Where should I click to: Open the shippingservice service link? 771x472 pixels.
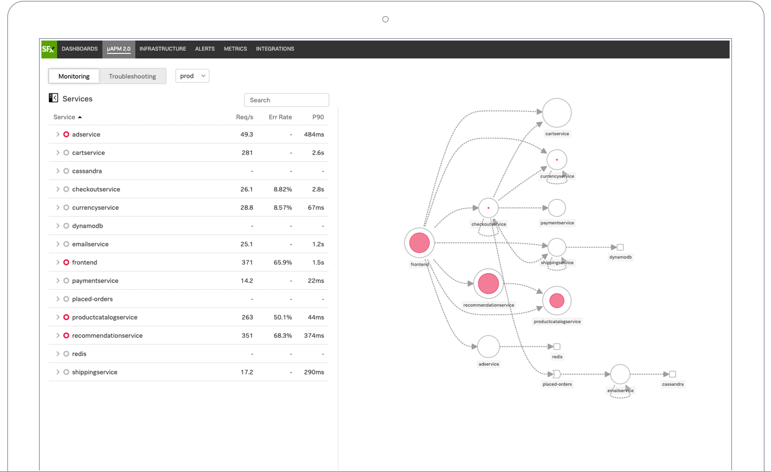(x=95, y=372)
